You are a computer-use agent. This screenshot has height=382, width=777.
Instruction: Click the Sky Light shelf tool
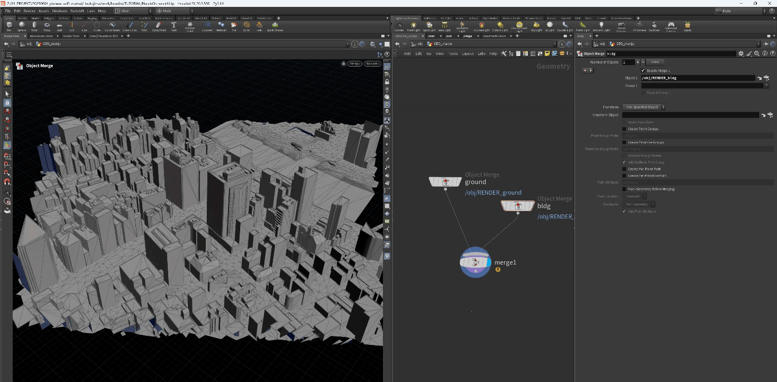[x=536, y=26]
